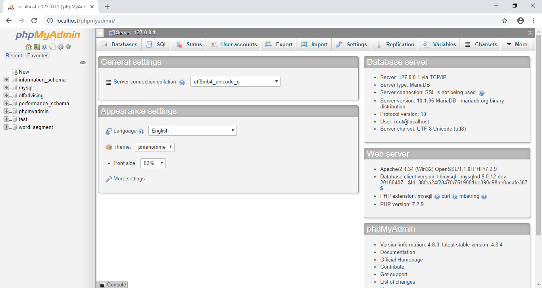Open the Font size dropdown showing 82%
The height and width of the screenshot is (288, 542).
pyautogui.click(x=153, y=163)
